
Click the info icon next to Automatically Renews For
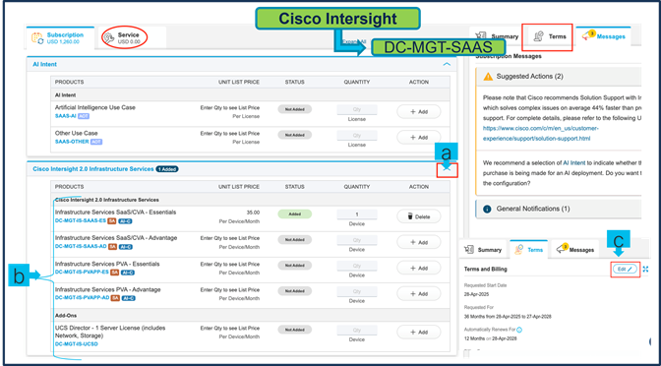pyautogui.click(x=519, y=330)
